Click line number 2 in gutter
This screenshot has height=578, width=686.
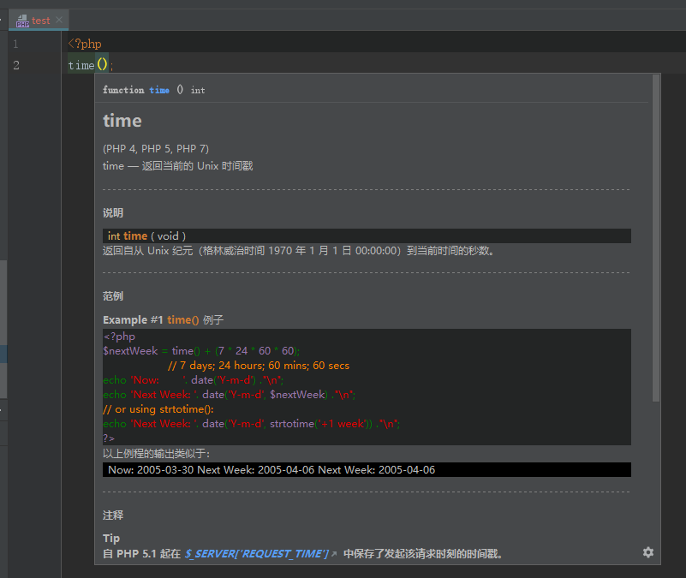pyautogui.click(x=16, y=65)
